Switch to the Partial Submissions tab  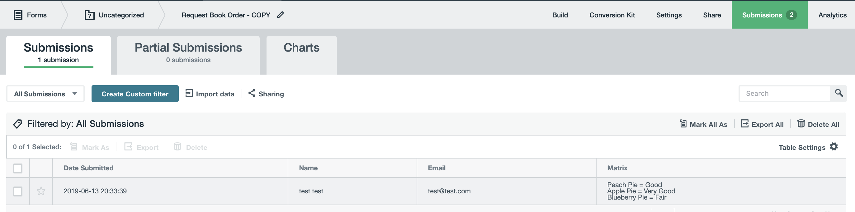[188, 52]
